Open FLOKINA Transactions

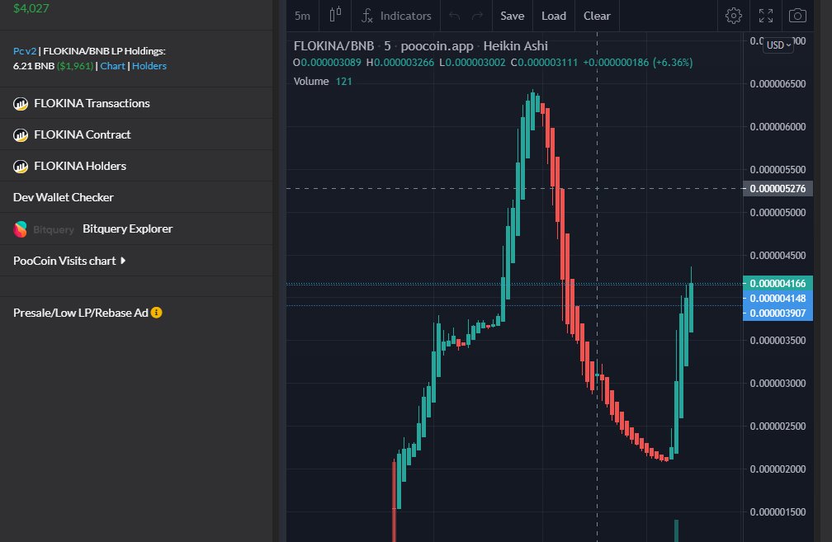(x=92, y=103)
